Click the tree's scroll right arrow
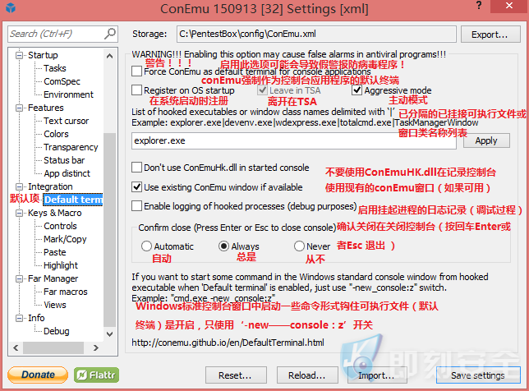 point(96,347)
